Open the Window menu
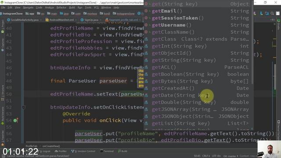Image resolution: width=281 pixels, height=158 pixels. point(106,7)
